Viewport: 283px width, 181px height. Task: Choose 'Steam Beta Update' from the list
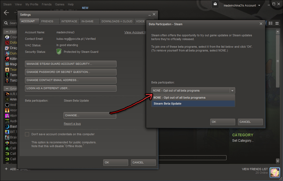(193, 104)
